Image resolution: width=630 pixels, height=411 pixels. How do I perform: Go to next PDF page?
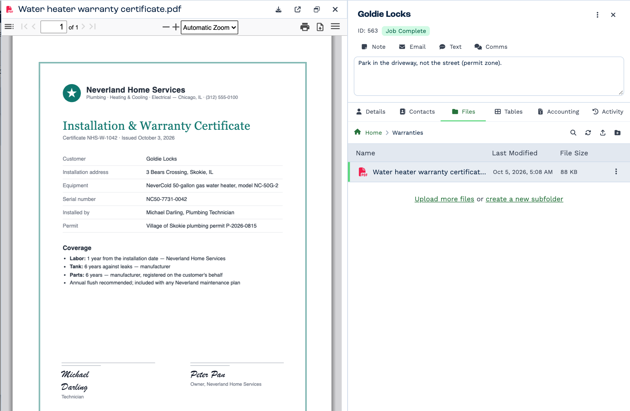[x=83, y=27]
